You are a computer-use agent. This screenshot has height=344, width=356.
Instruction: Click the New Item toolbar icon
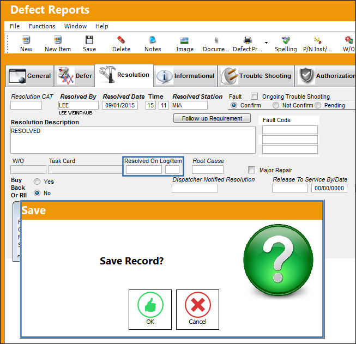58,40
